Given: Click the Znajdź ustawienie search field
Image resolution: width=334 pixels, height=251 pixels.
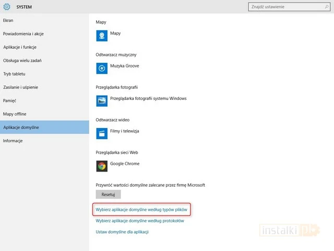Looking at the screenshot, I should [284, 7].
